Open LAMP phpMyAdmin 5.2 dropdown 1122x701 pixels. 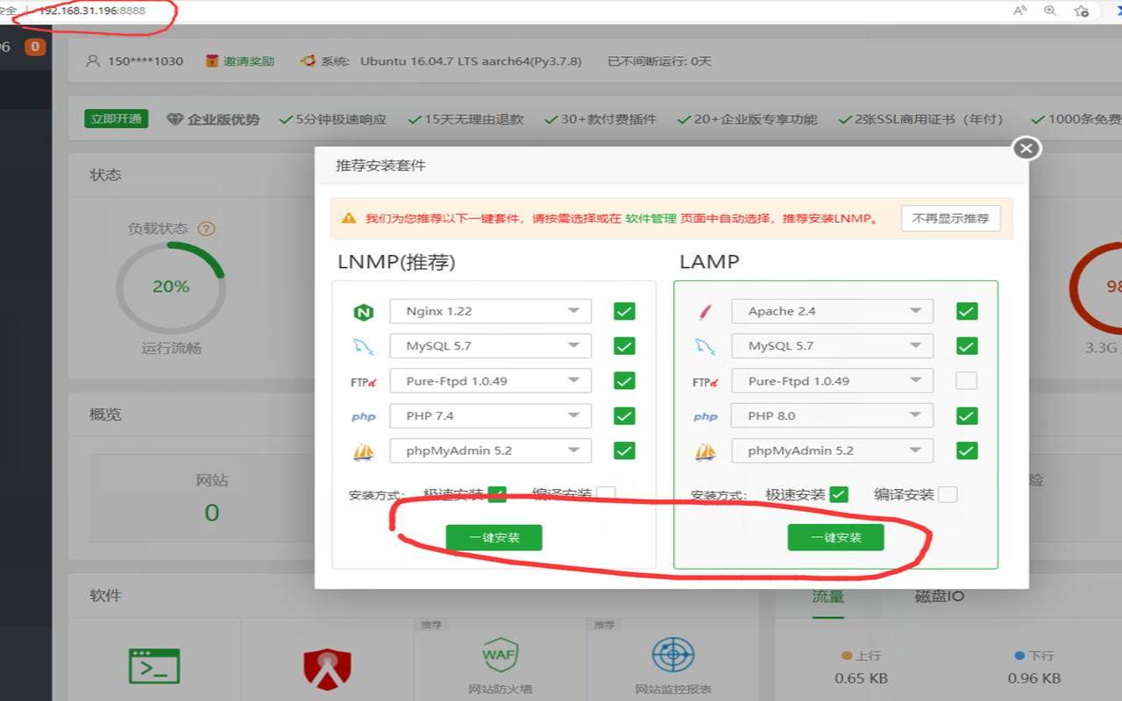pos(833,451)
